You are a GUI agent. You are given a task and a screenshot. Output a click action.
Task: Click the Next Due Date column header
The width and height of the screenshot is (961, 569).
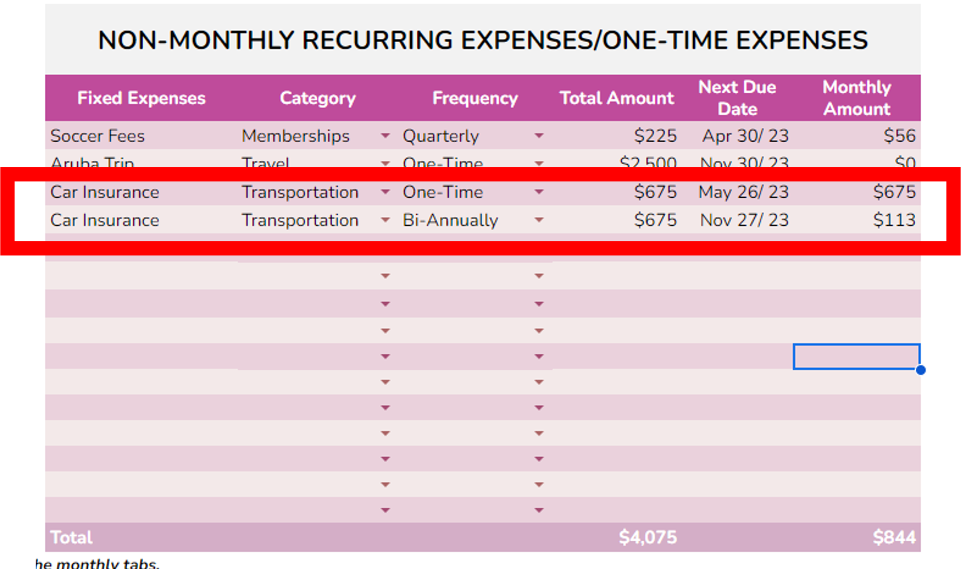tap(737, 98)
